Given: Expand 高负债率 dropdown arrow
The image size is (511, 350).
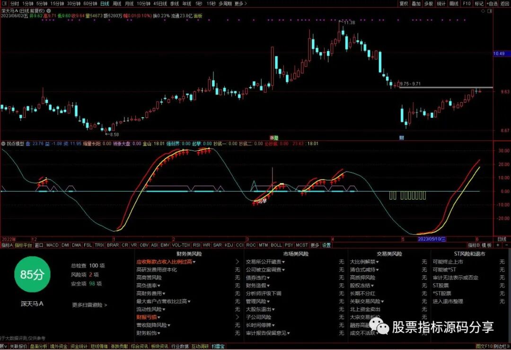Looking at the screenshot, I should [159, 286].
